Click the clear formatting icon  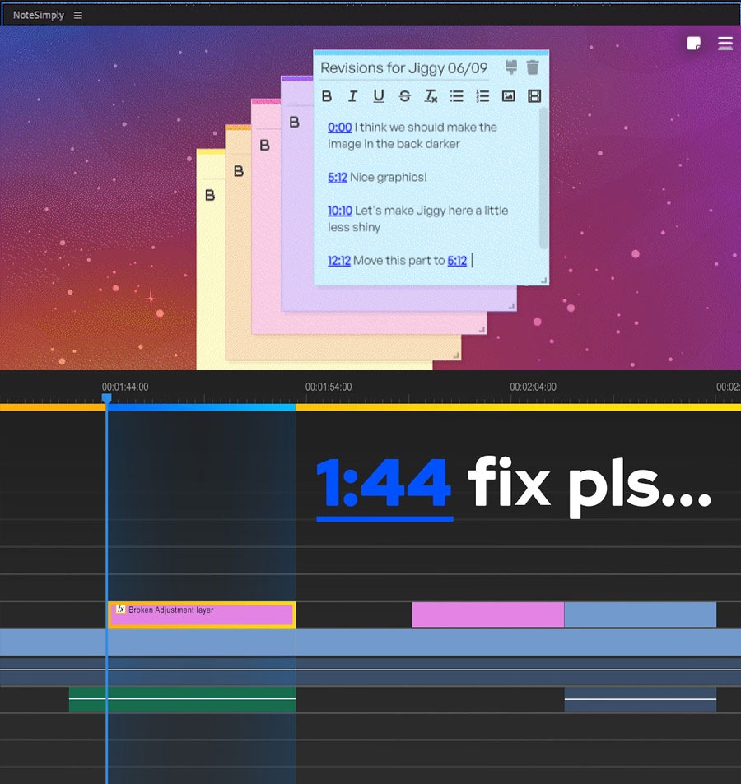coord(431,96)
